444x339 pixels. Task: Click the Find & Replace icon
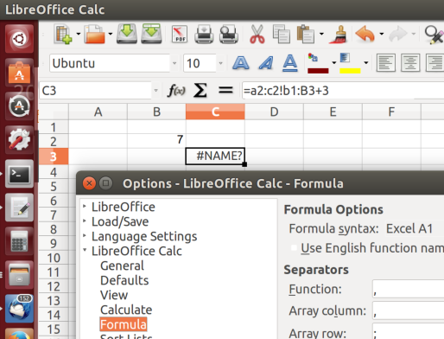point(434,35)
